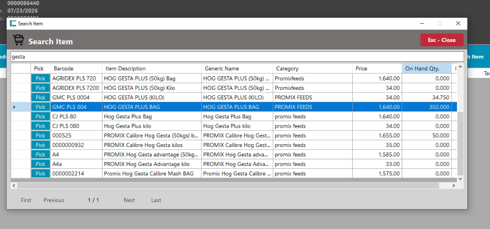The width and height of the screenshot is (490, 229).
Task: Select Hog Gesta Plus Bag item description cell
Action: tap(152, 117)
